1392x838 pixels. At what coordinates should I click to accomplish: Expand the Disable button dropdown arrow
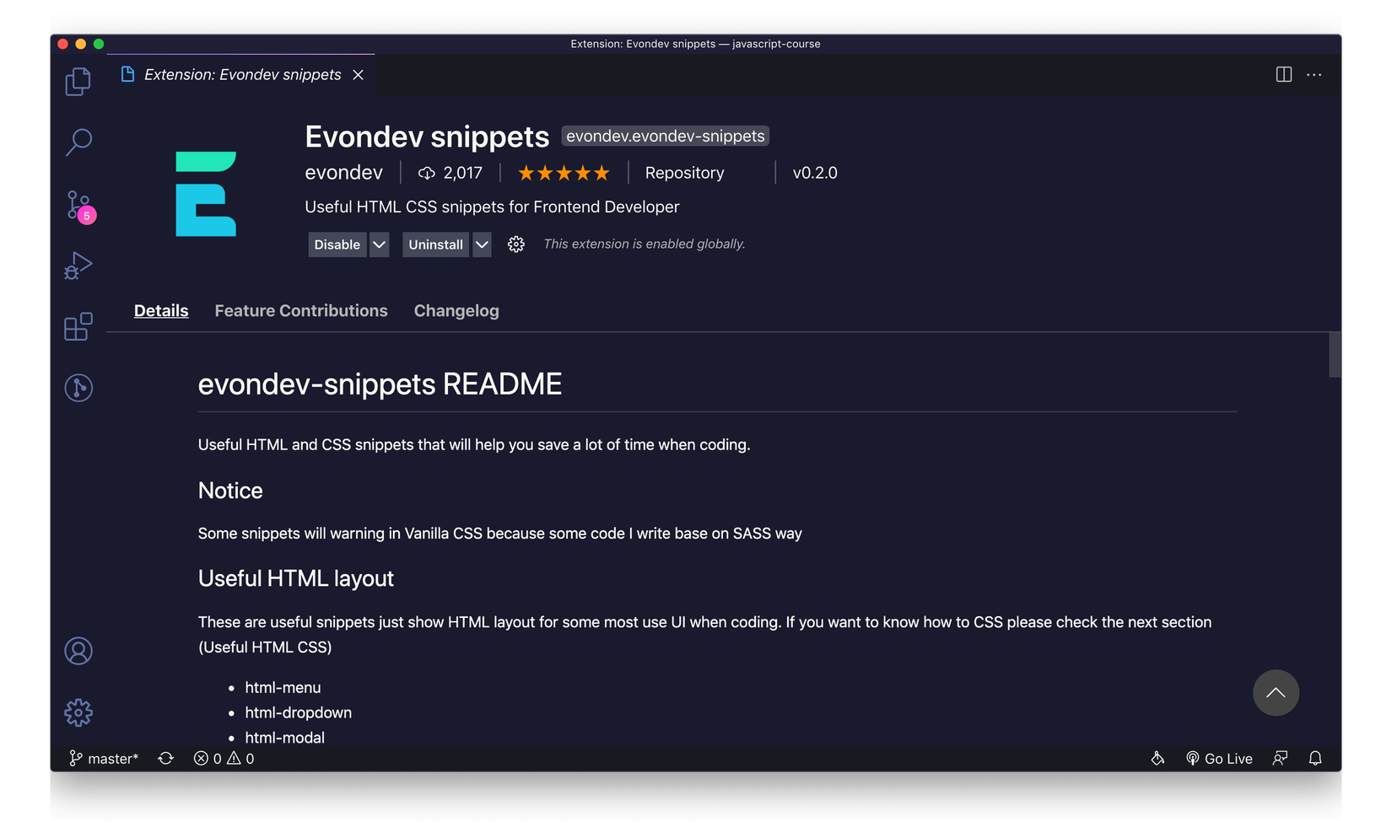pos(378,244)
